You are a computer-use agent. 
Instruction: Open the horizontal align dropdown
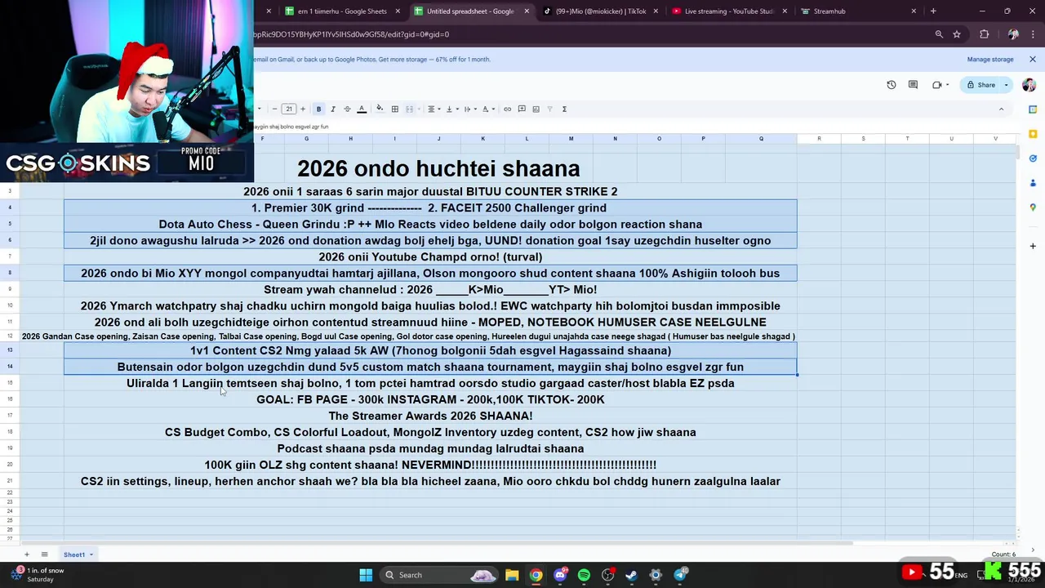[x=434, y=109]
